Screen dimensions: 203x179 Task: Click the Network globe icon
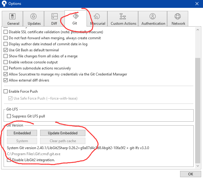[178, 16]
